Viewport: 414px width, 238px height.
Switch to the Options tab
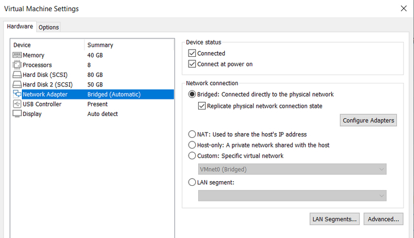[x=49, y=27]
